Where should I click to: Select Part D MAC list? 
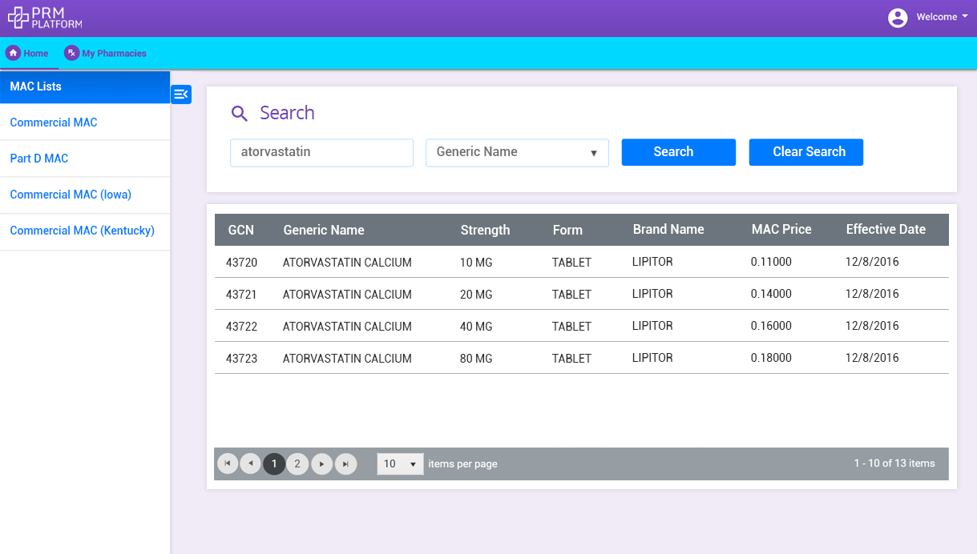coord(39,159)
